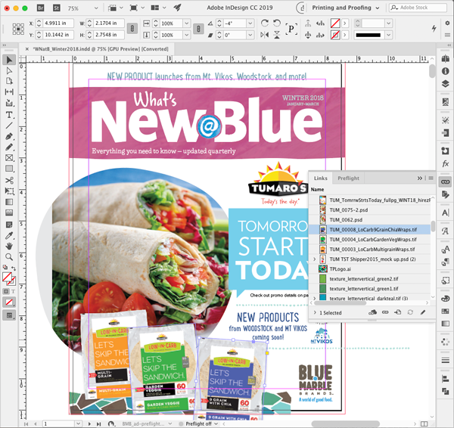Image resolution: width=454 pixels, height=428 pixels.
Task: Select the Direct Selection tool
Action: tap(9, 71)
